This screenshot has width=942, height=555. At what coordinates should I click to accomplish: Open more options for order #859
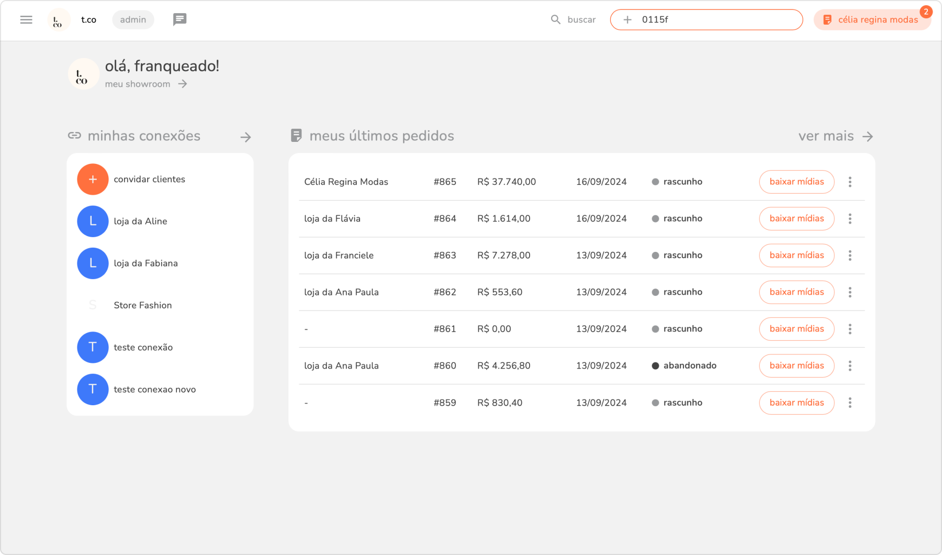850,403
